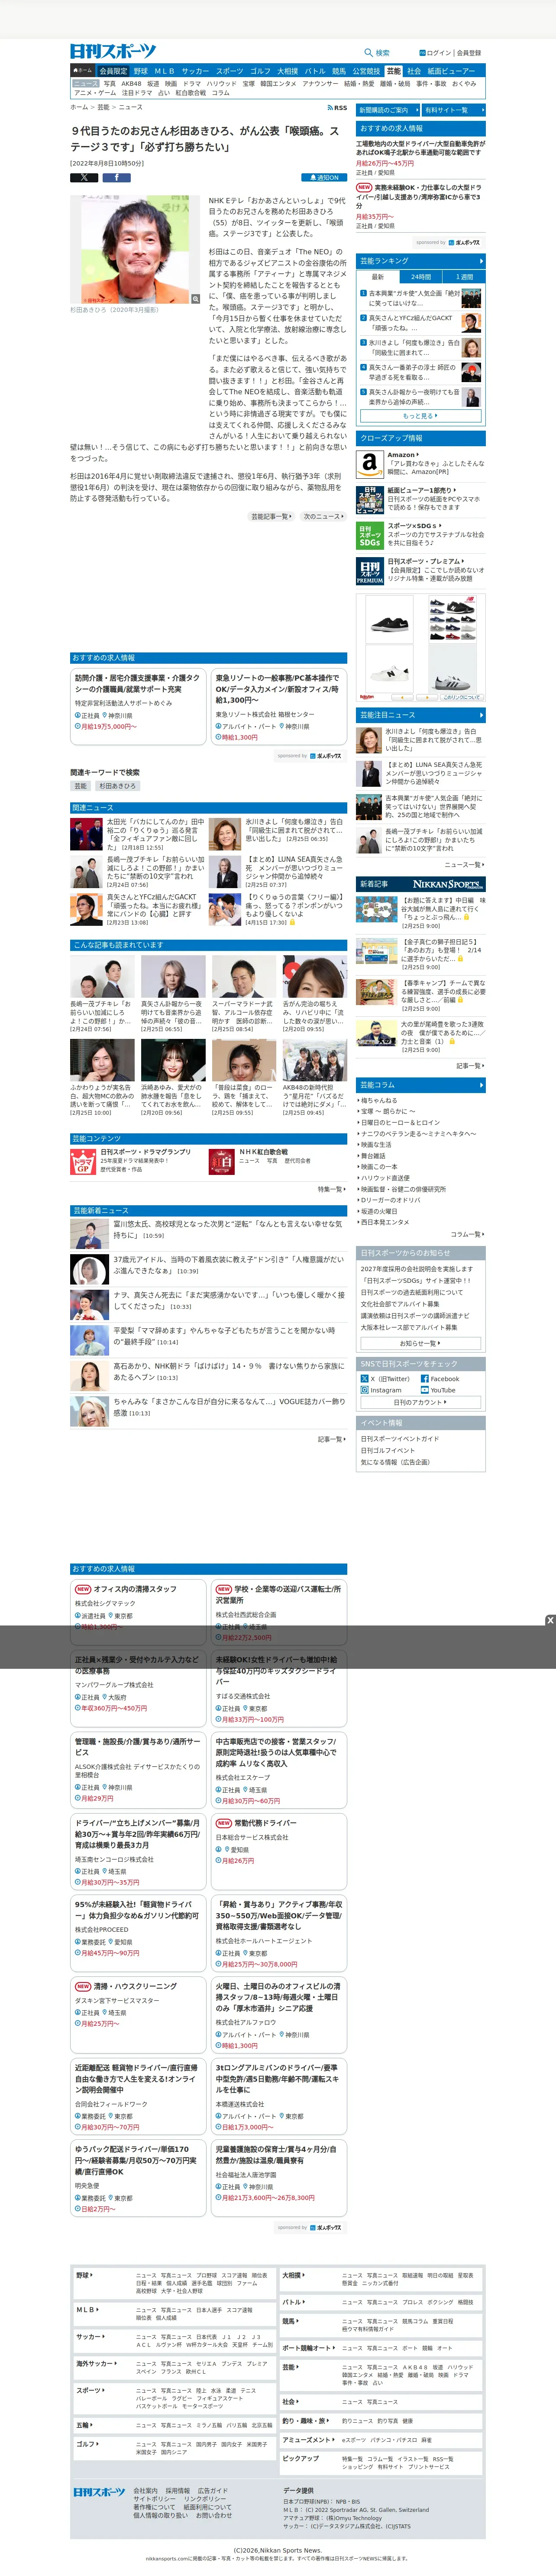556x2576 pixels.
Task: Open the 紙面ビューアー navigation tab
Action: point(452,71)
